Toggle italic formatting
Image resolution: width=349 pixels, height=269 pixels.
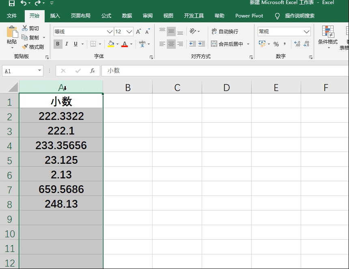pos(67,43)
